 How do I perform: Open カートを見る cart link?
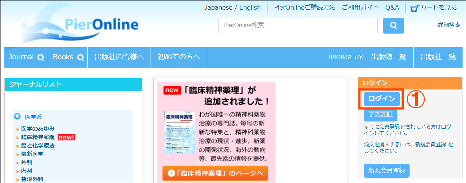(438, 7)
